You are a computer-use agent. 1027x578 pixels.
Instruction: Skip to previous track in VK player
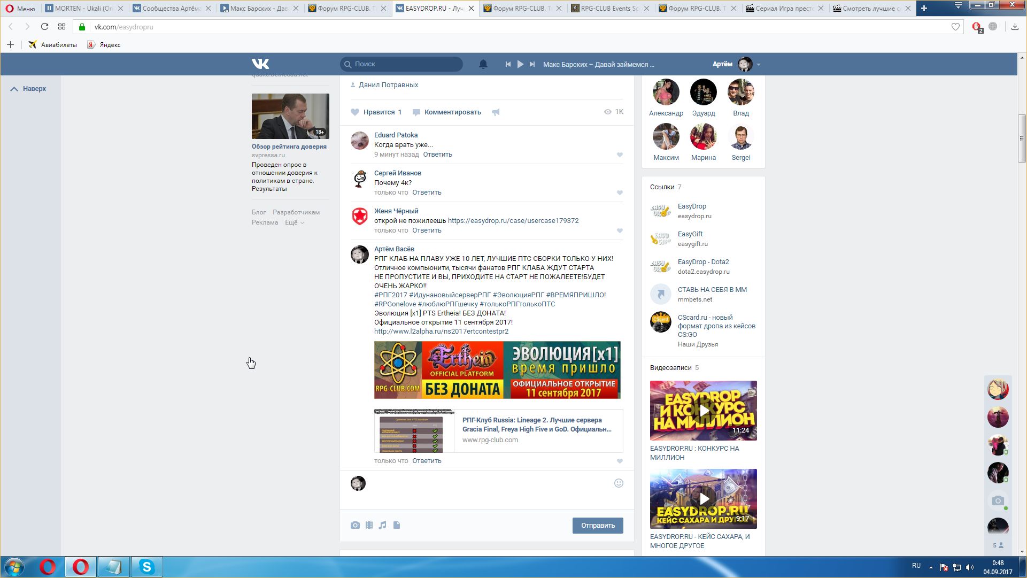tap(508, 64)
